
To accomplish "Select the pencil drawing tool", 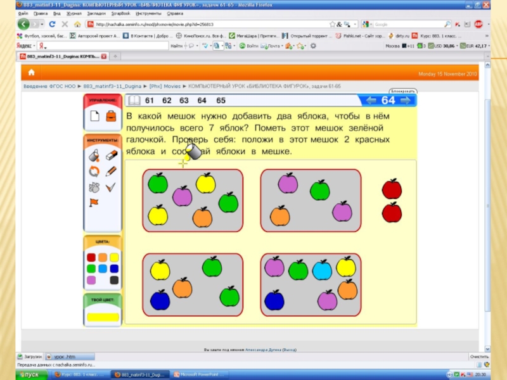I will (111, 171).
